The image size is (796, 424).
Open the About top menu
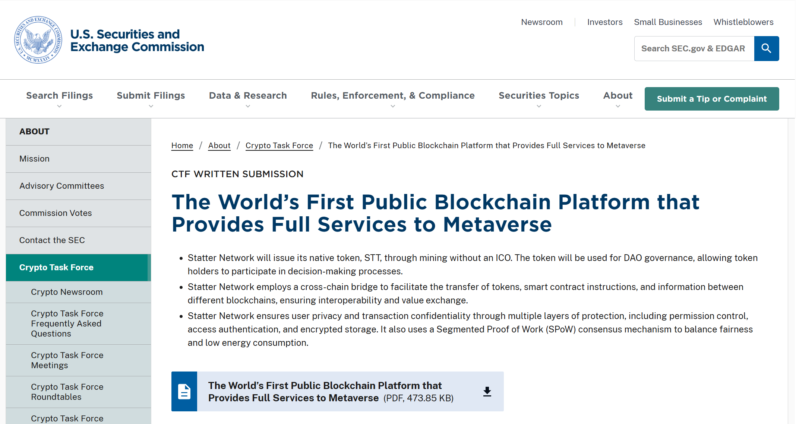(618, 96)
